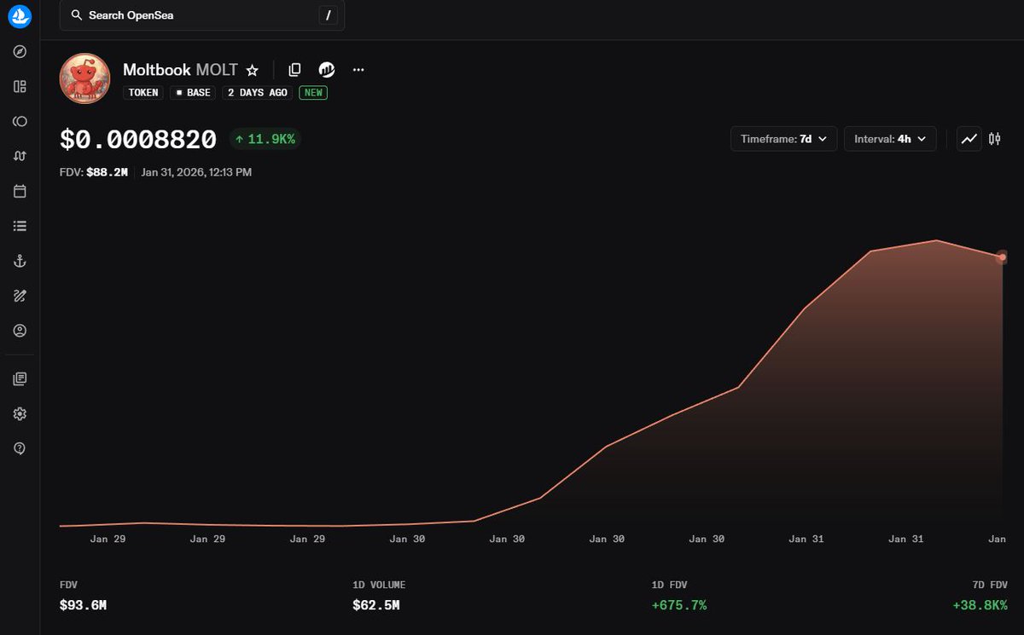
Task: Open the Tokens coin icon in sidebar
Action: (20, 121)
